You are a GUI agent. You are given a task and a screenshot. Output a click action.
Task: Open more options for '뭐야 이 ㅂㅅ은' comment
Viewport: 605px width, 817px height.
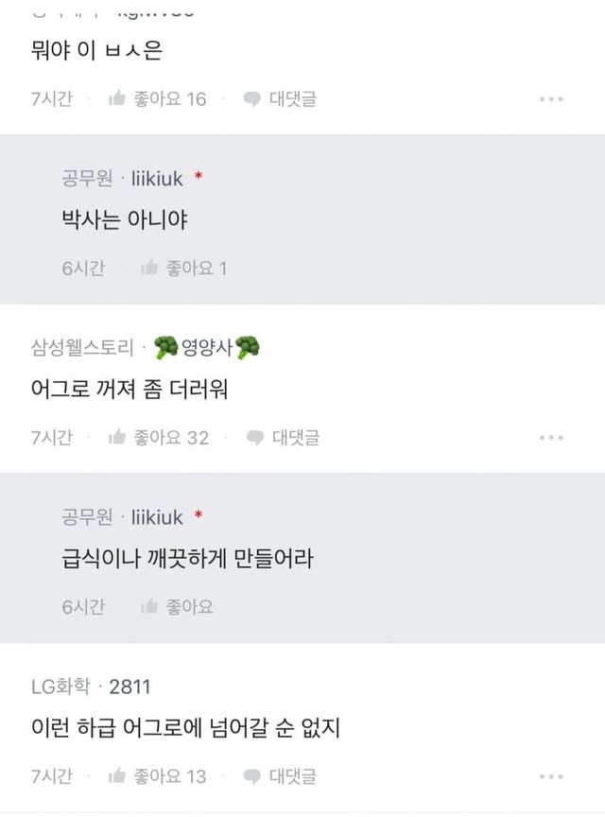click(551, 99)
